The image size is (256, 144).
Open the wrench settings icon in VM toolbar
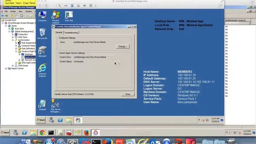click(60, 6)
